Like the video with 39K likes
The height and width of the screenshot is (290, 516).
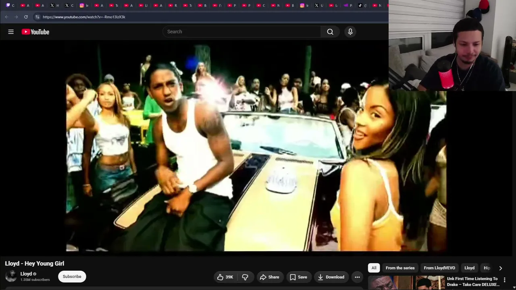tap(225, 277)
